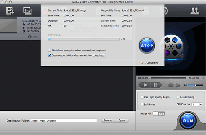Uncheck open output folder when conversion completed
The width and height of the screenshot is (206, 135).
[49, 55]
